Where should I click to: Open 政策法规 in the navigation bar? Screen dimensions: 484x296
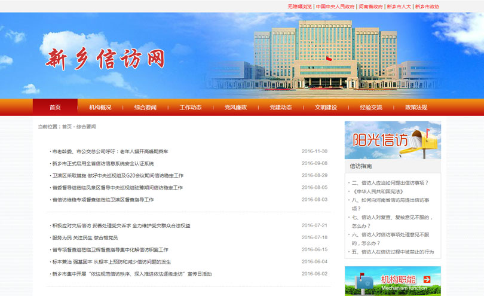(416, 108)
